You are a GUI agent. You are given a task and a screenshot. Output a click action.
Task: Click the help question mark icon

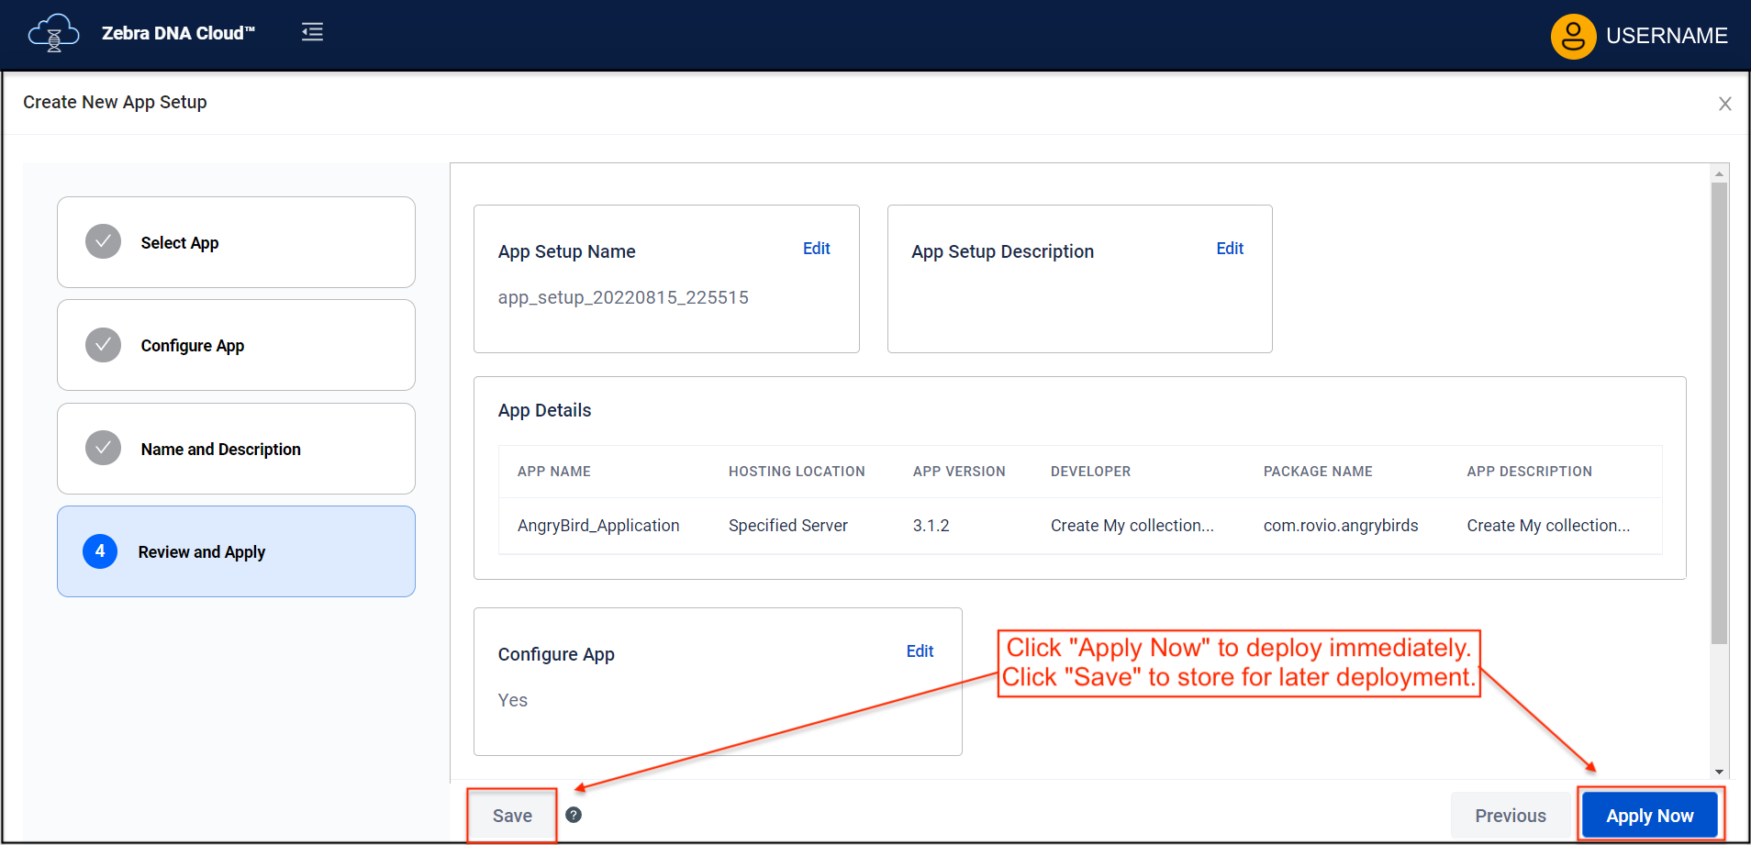coord(574,815)
